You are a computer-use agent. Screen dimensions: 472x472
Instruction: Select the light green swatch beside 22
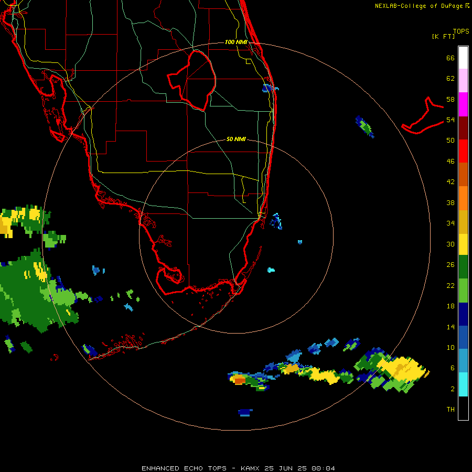(x=463, y=291)
